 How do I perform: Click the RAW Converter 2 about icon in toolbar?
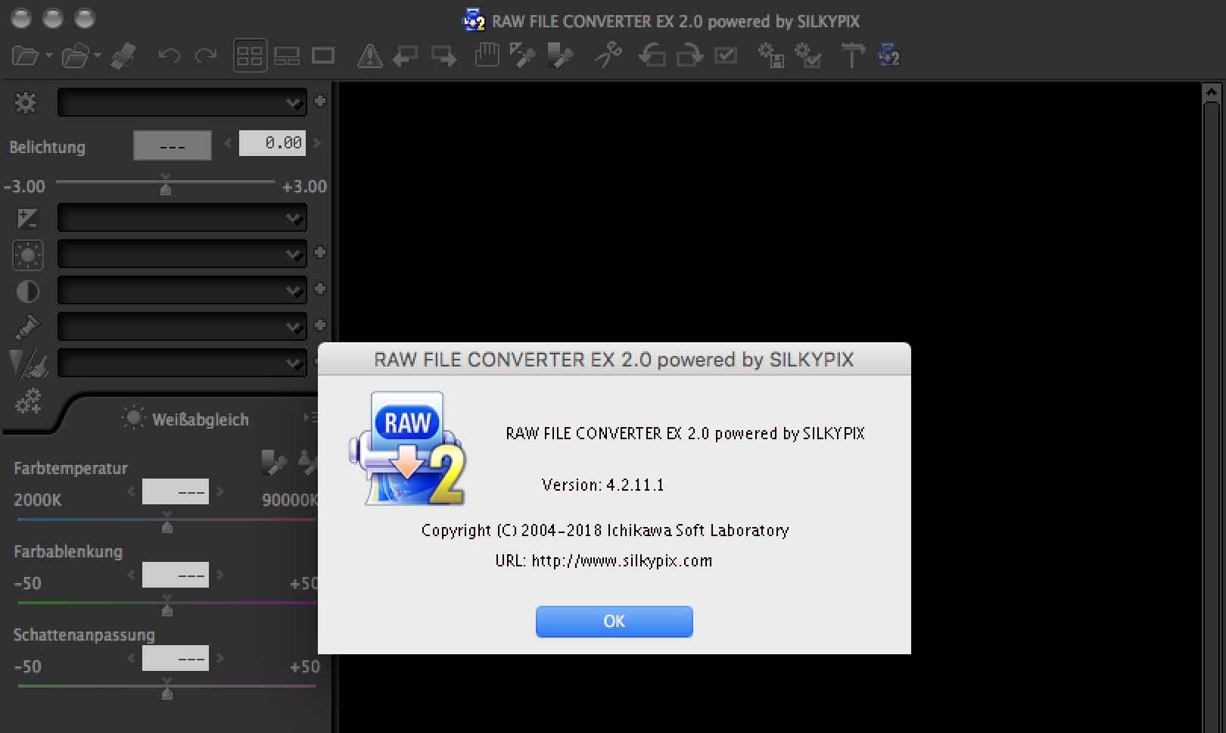click(x=888, y=55)
